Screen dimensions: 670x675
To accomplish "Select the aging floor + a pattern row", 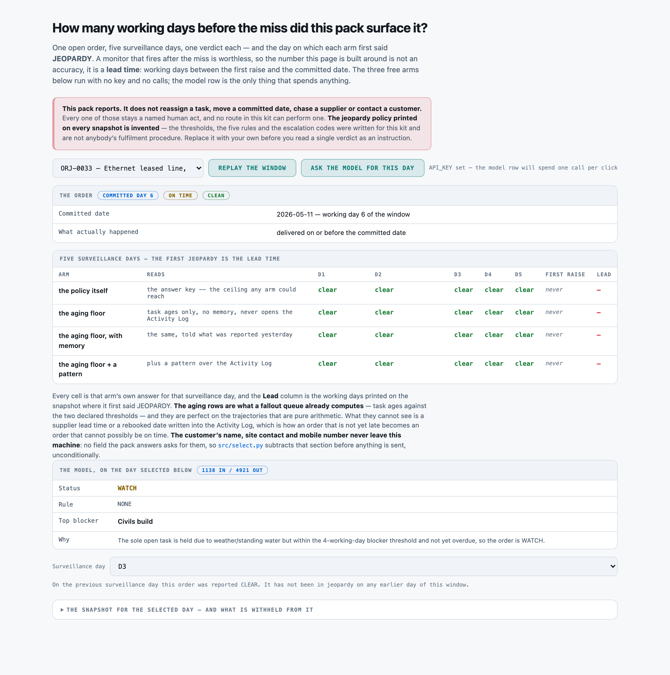I will coord(335,370).
